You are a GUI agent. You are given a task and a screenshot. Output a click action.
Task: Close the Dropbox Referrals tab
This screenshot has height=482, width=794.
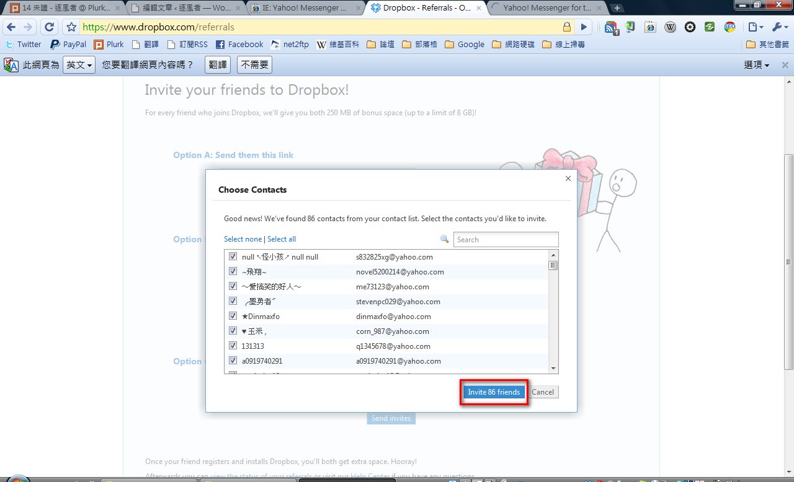(478, 8)
